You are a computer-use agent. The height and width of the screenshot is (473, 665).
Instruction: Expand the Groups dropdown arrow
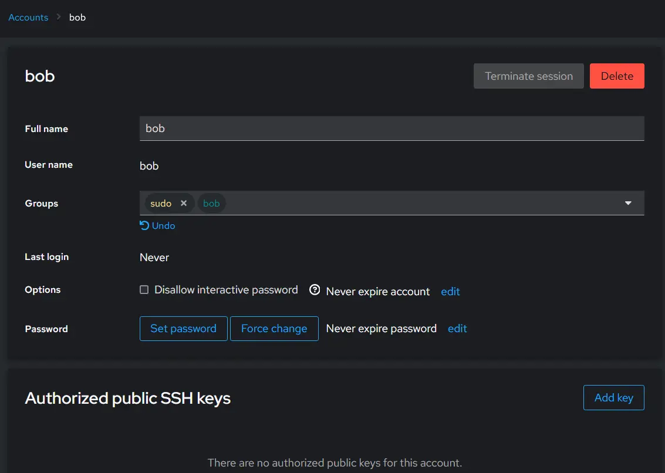(628, 203)
